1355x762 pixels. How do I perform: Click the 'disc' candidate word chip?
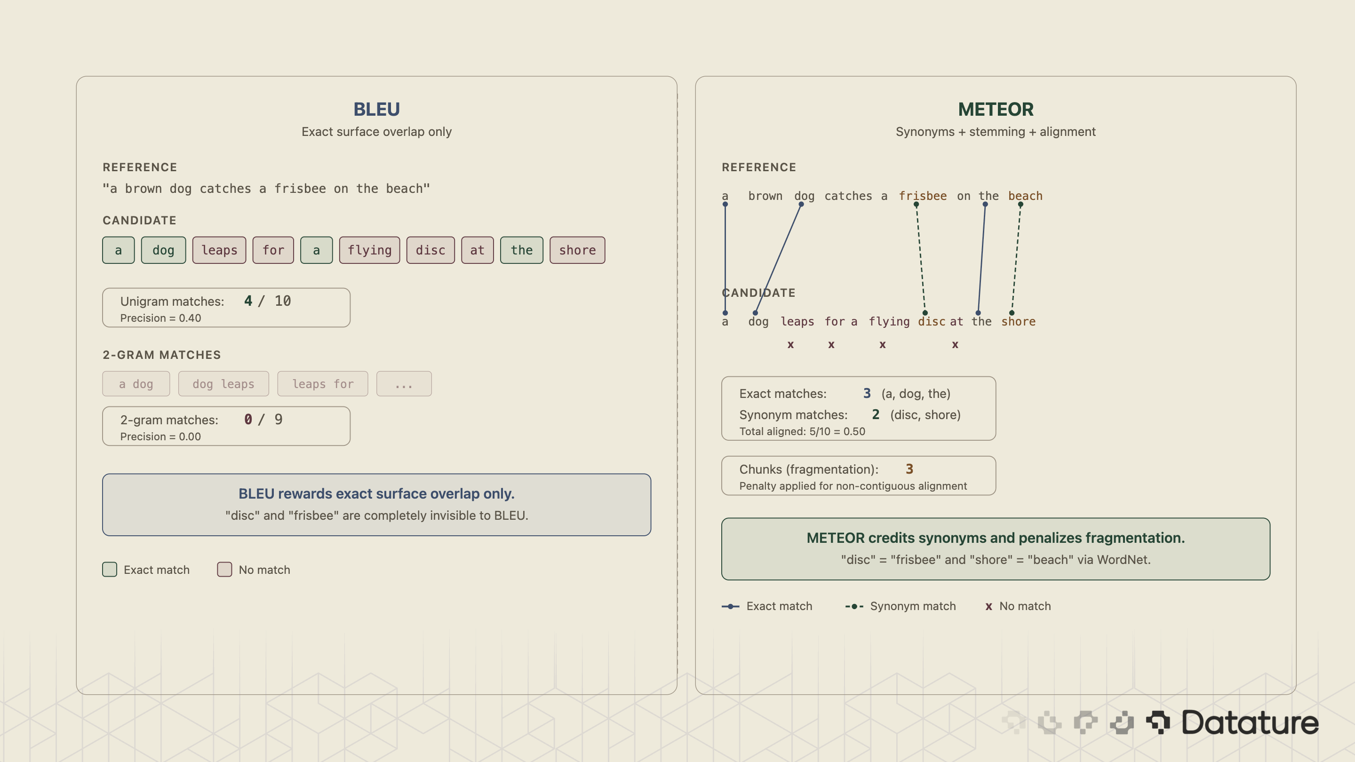click(x=430, y=250)
